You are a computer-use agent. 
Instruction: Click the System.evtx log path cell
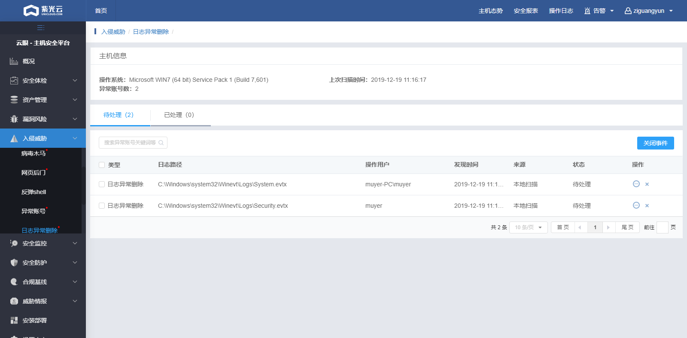[222, 184]
